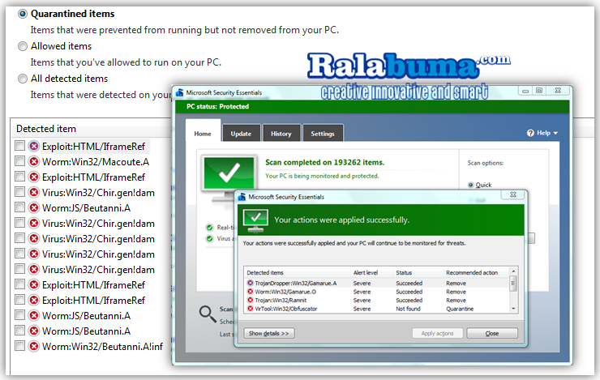The height and width of the screenshot is (380, 600).
Task: Click the Close button in the dialog
Action: (x=492, y=333)
